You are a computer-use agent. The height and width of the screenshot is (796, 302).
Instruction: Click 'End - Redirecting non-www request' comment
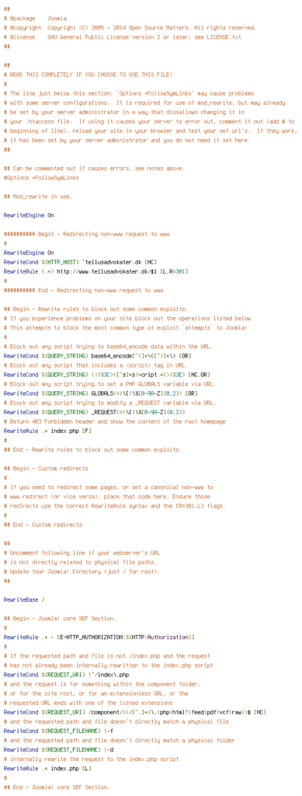point(83,291)
